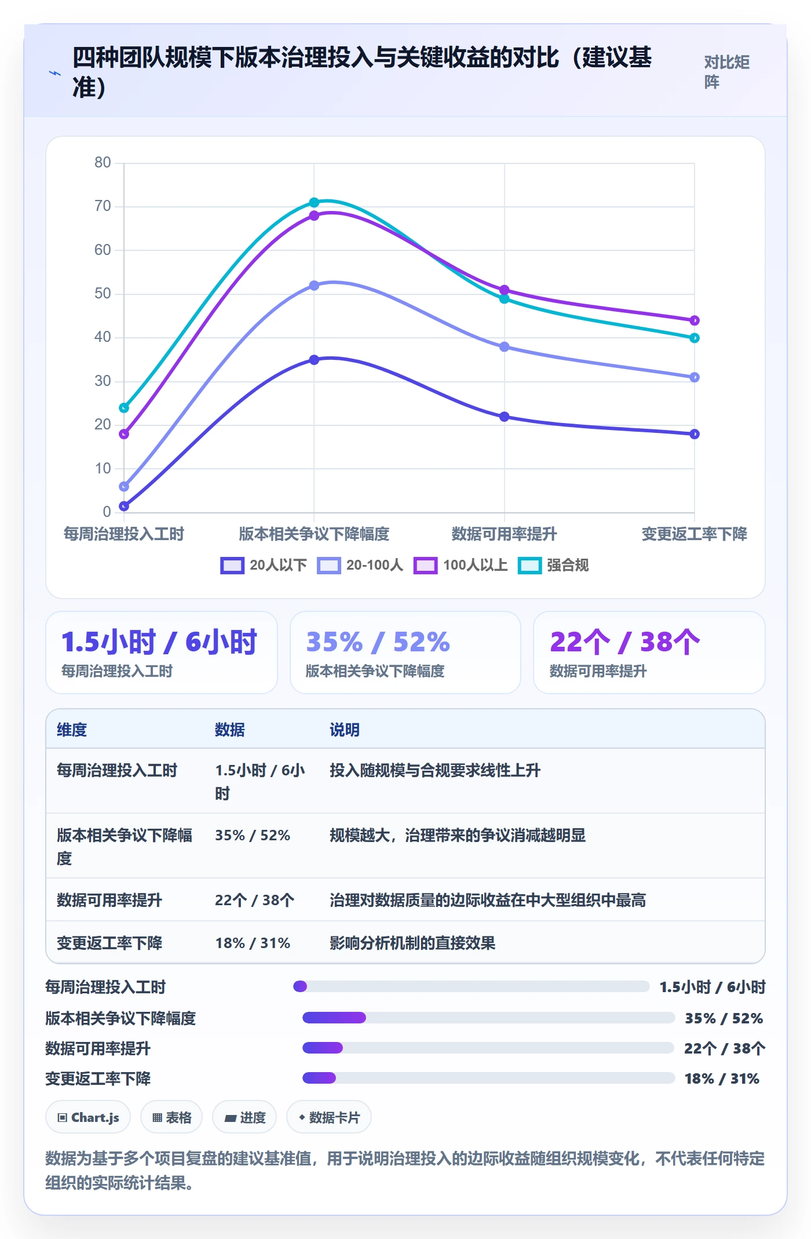Click table cell 18% / 31%
The width and height of the screenshot is (811, 1239).
pos(253,943)
